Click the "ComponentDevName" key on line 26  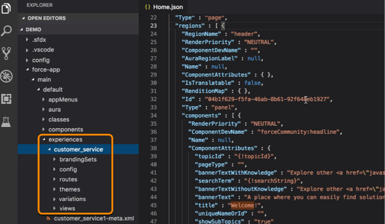(x=211, y=50)
